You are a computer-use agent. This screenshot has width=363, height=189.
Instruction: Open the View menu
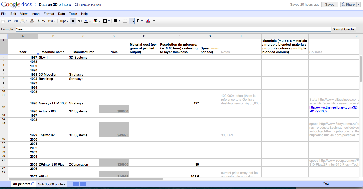[x=24, y=14]
